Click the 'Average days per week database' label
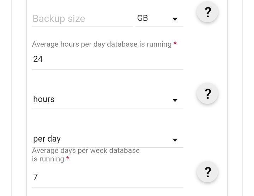Viewport: 254px width, 196px height. [86, 150]
